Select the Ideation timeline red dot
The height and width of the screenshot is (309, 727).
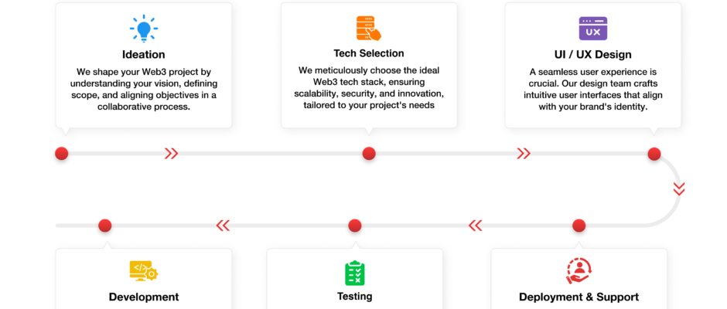(x=62, y=154)
